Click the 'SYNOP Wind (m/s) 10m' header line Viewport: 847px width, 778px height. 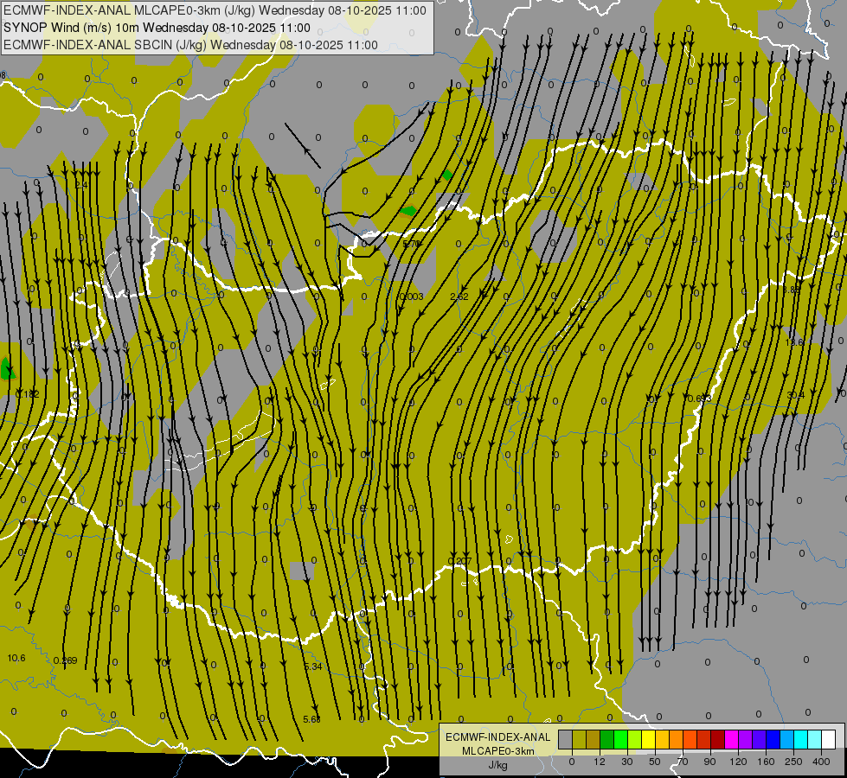157,28
